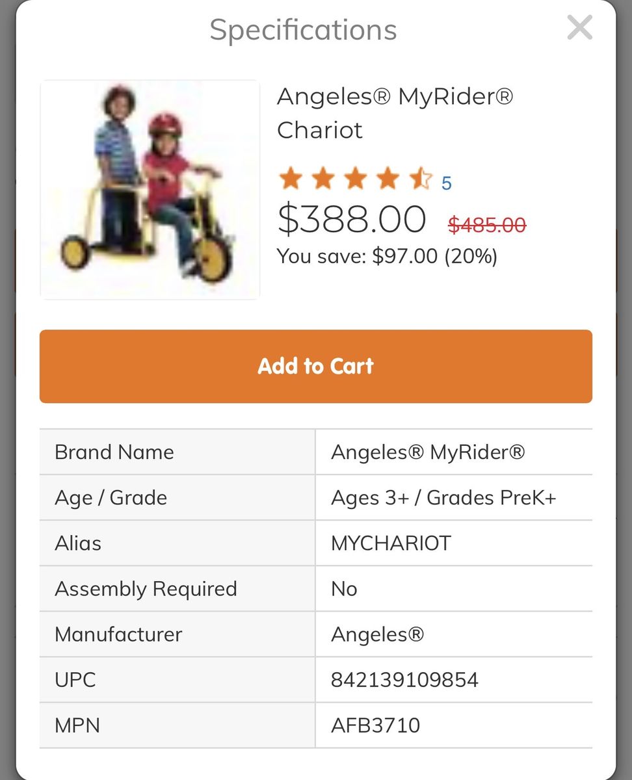Click the fourth orange rating star
Viewport: 632px width, 780px height.
tap(388, 179)
